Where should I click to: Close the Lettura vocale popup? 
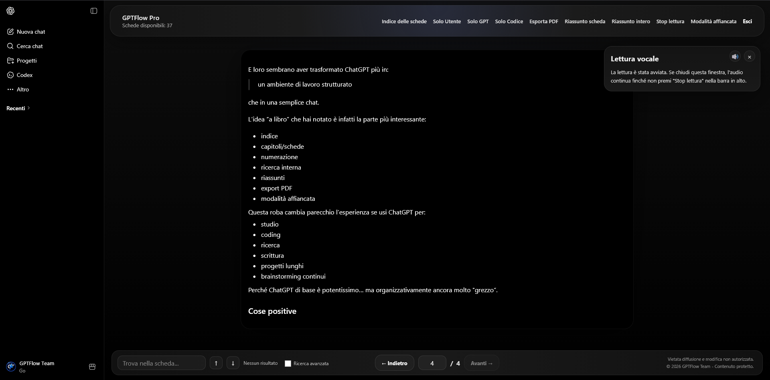[750, 57]
